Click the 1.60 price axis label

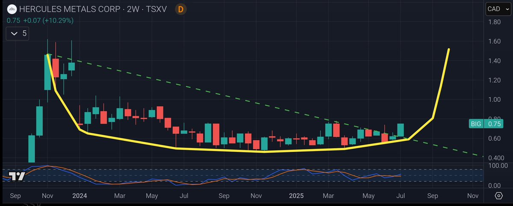pos(494,41)
